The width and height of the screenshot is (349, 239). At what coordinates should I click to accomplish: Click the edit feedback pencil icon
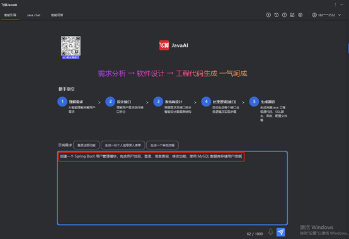pos(292,15)
